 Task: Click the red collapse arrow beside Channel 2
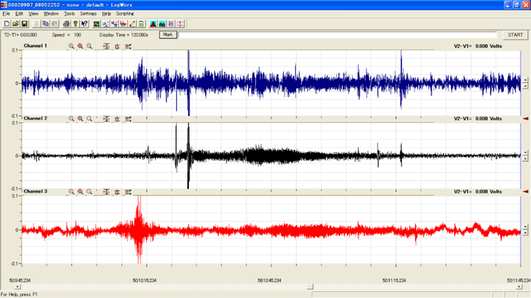click(526, 118)
